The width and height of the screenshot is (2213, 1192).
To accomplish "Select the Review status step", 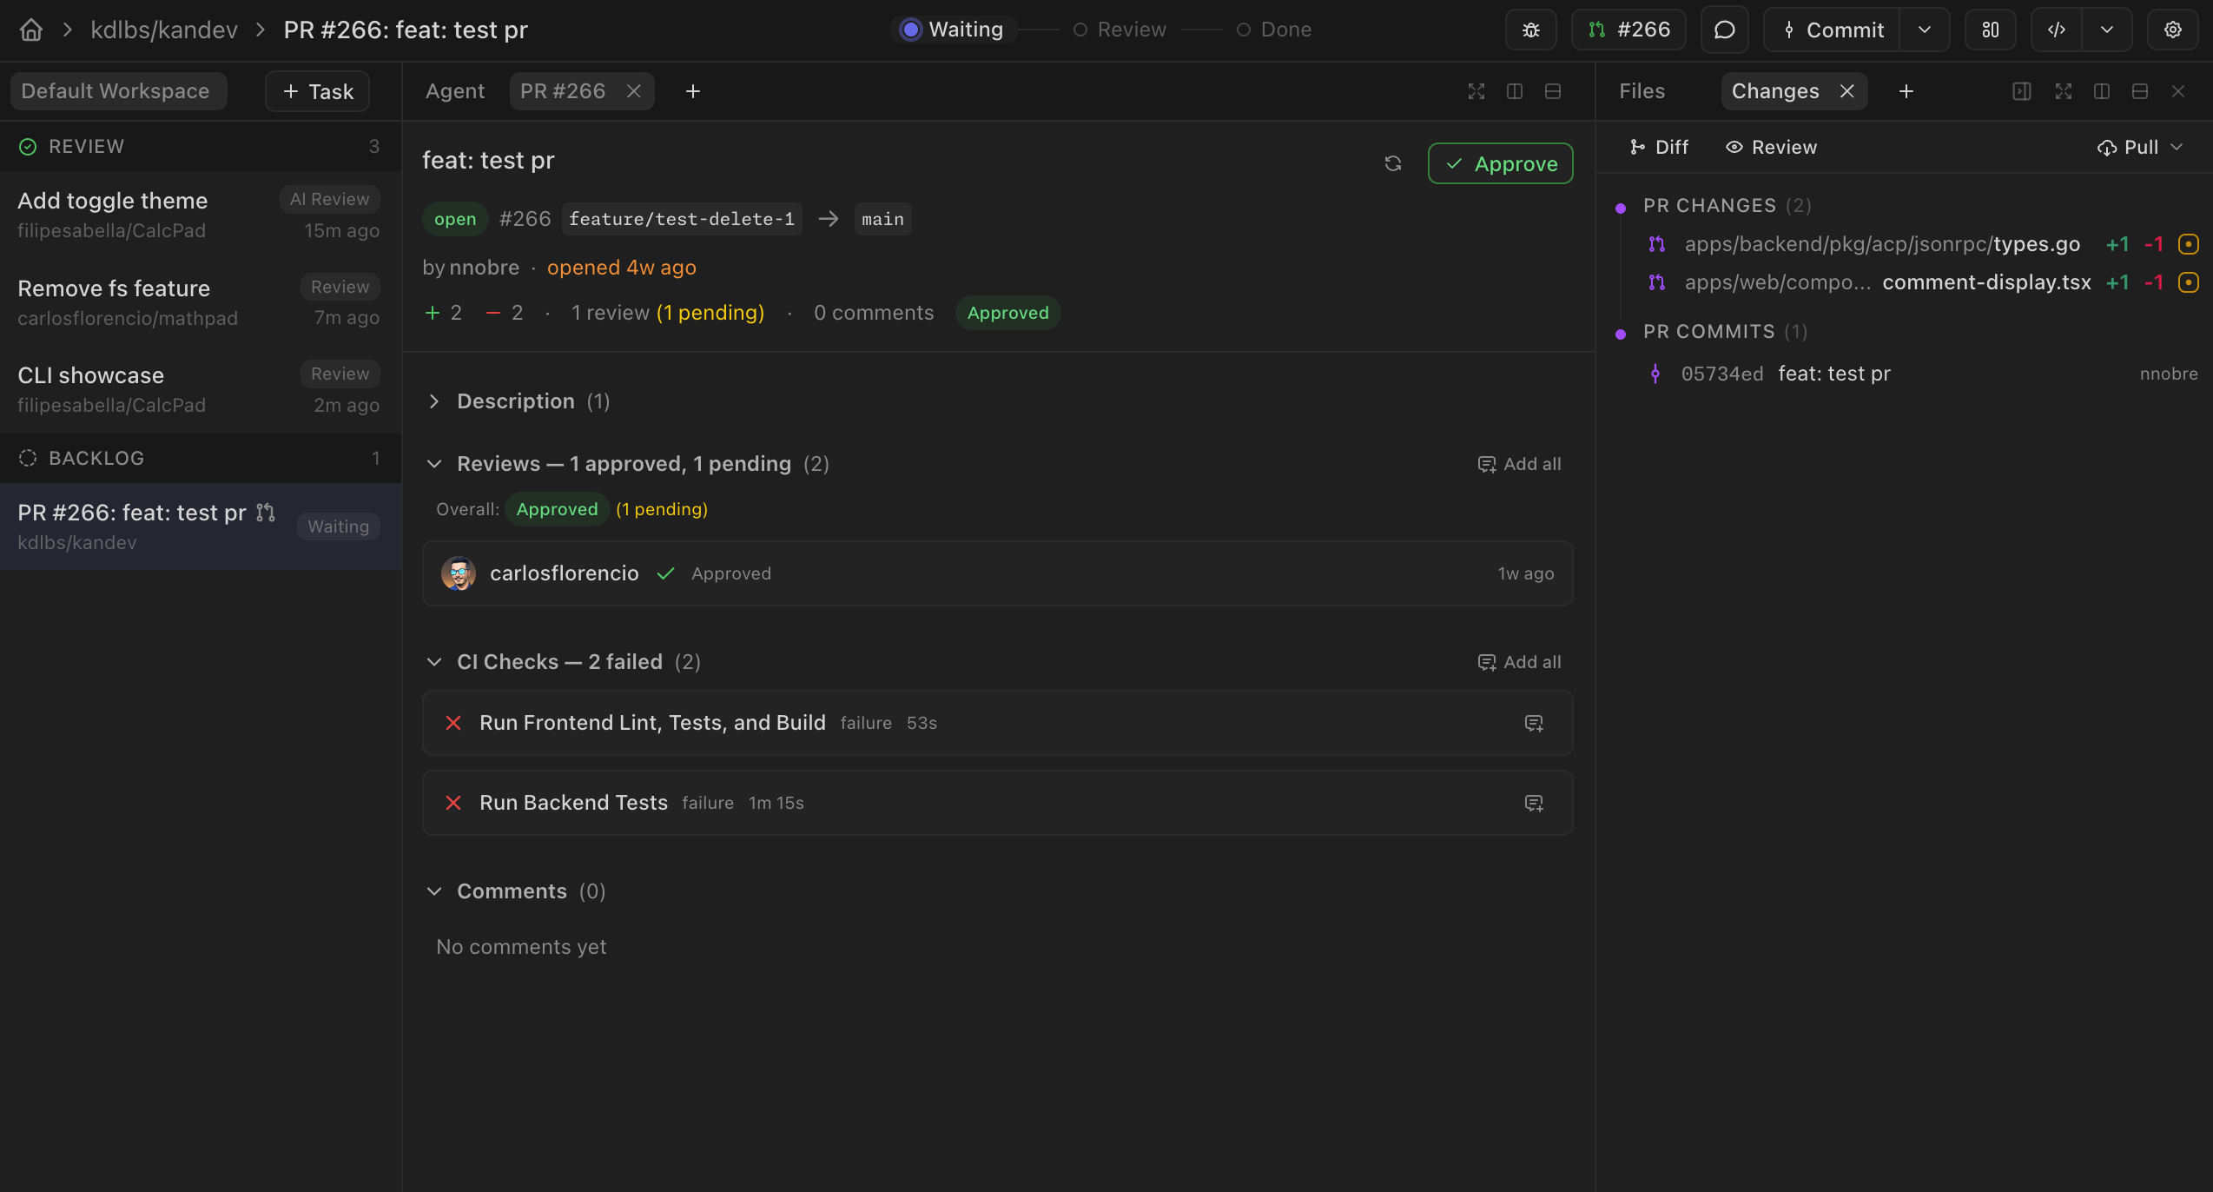I will click(x=1120, y=30).
